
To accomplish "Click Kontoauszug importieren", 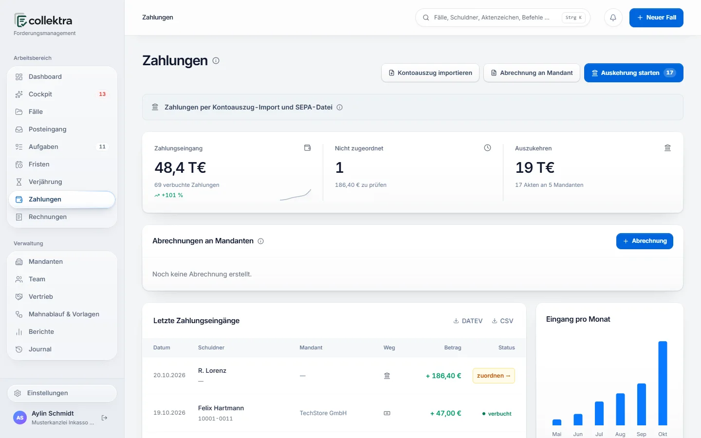I will pos(430,73).
